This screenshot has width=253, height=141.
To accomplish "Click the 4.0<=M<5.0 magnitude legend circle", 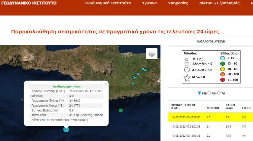I will (187, 69).
